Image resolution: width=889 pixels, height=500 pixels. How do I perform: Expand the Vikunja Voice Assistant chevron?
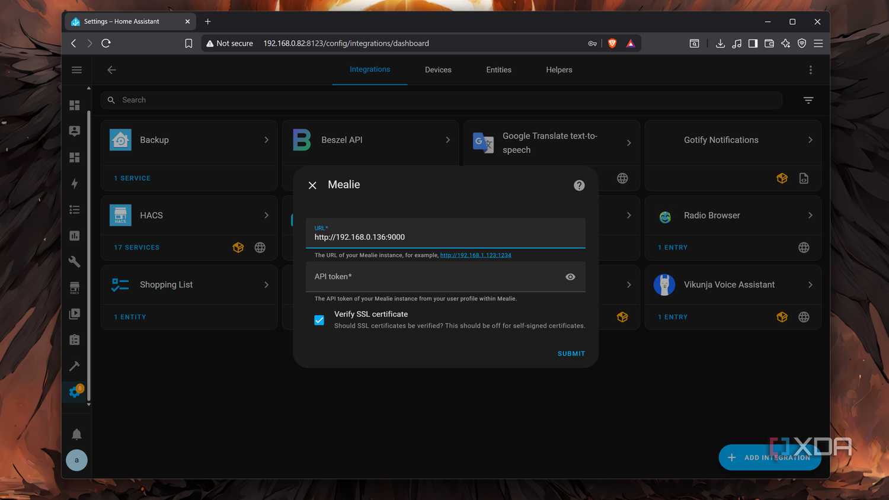click(810, 284)
